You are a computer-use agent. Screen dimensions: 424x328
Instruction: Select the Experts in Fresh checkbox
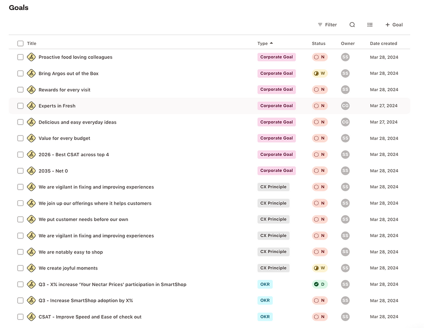(20, 106)
